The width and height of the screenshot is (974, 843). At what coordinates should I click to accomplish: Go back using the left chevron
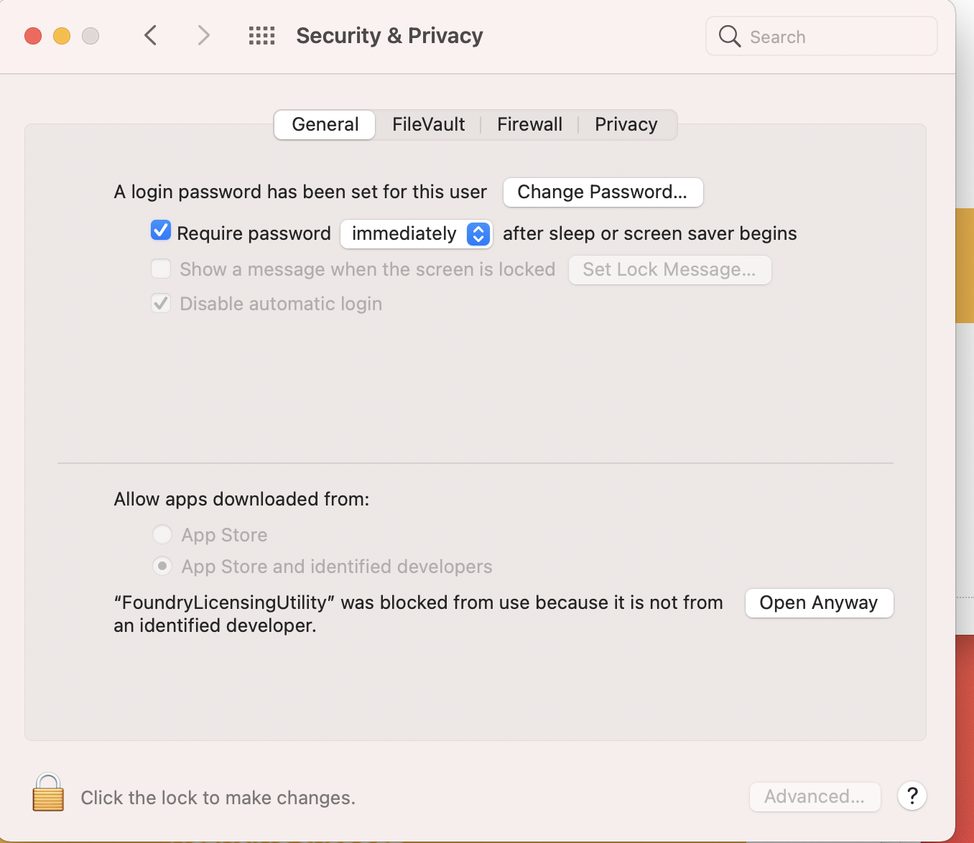pyautogui.click(x=150, y=35)
